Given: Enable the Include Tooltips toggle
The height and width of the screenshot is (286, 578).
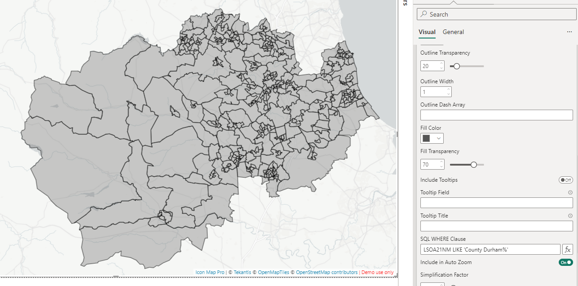Looking at the screenshot, I should [x=565, y=180].
